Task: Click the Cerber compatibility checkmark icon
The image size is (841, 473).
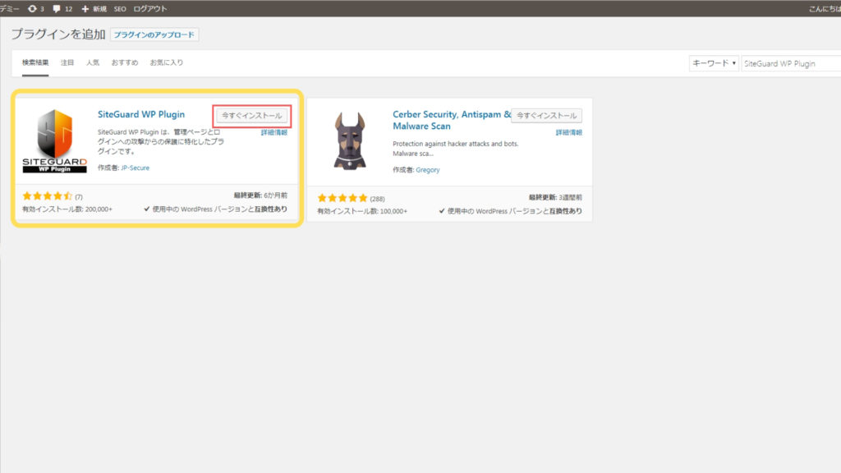Action: tap(442, 211)
